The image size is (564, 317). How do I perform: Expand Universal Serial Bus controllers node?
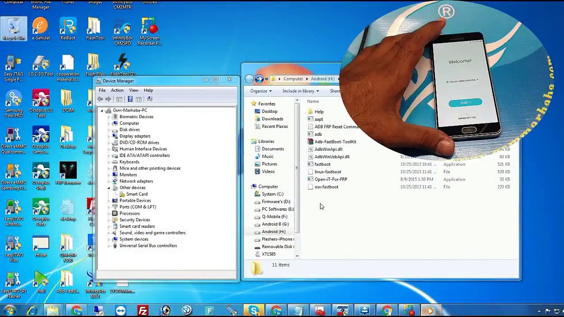point(109,246)
